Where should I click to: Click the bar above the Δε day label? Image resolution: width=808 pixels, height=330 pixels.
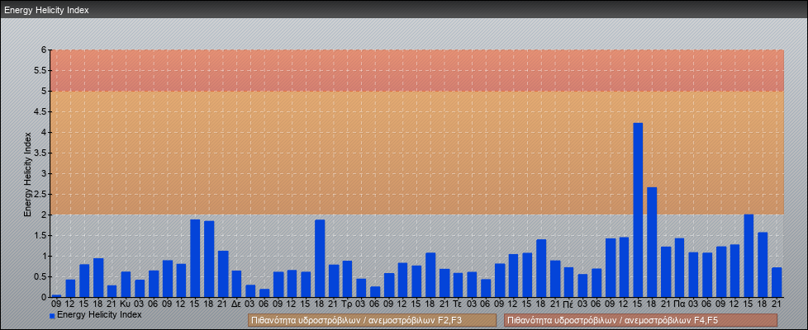(236, 284)
